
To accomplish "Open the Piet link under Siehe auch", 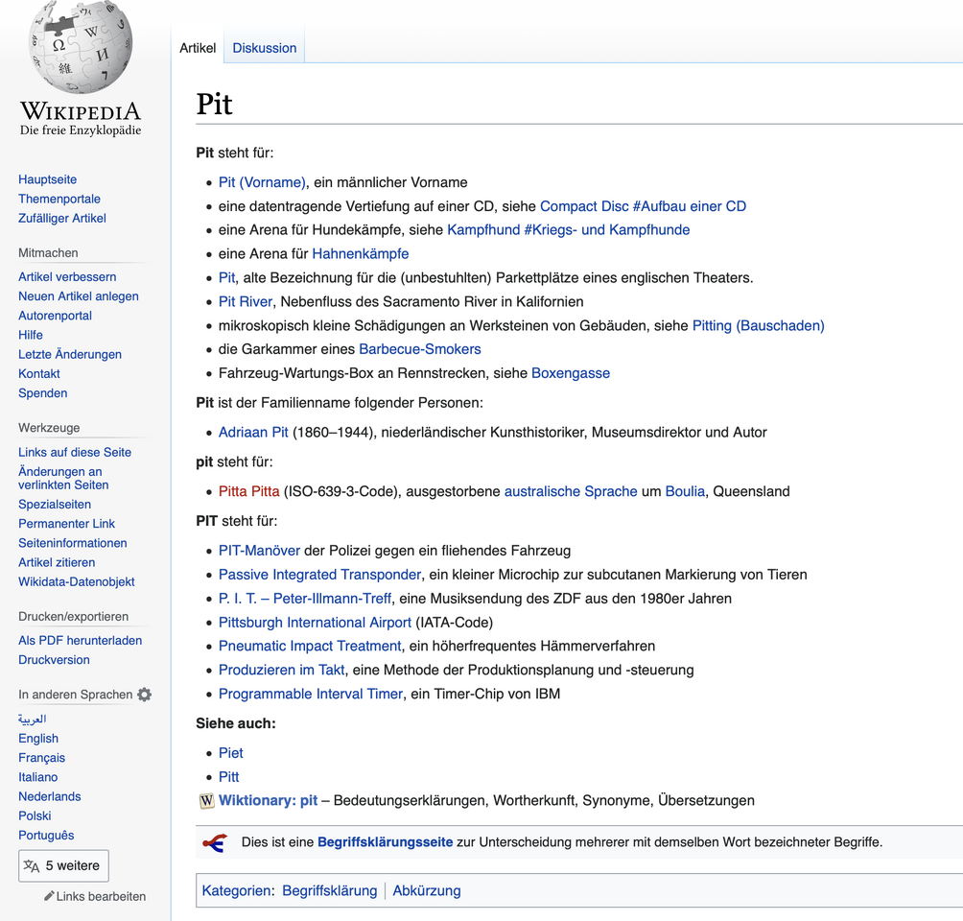I will 231,753.
